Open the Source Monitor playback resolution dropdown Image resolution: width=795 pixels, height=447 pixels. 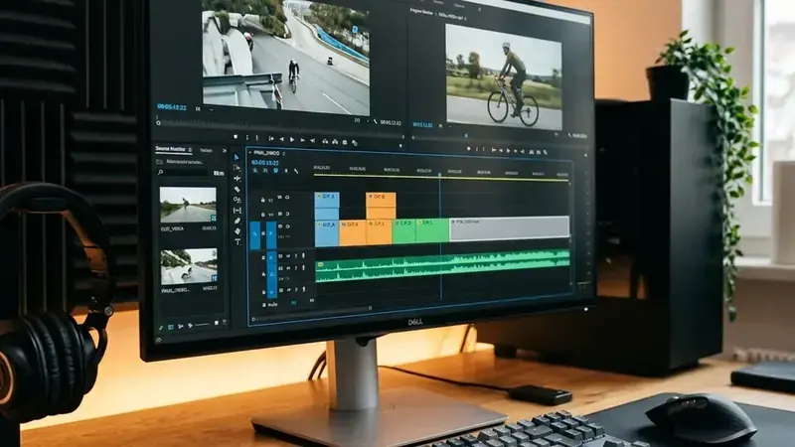(361, 120)
